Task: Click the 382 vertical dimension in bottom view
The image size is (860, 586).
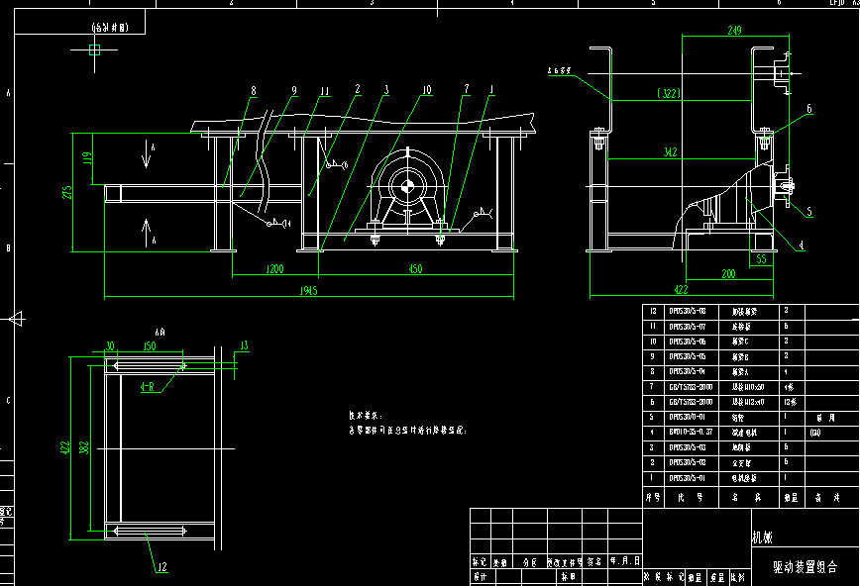Action: click(84, 447)
